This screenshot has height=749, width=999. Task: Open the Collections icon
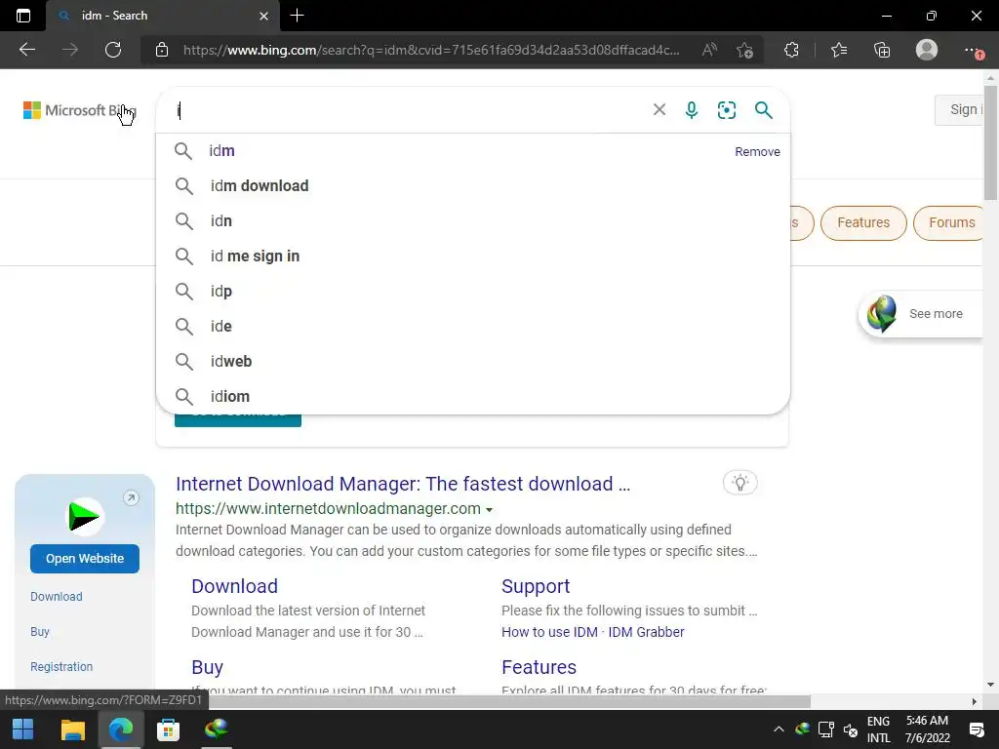point(882,50)
